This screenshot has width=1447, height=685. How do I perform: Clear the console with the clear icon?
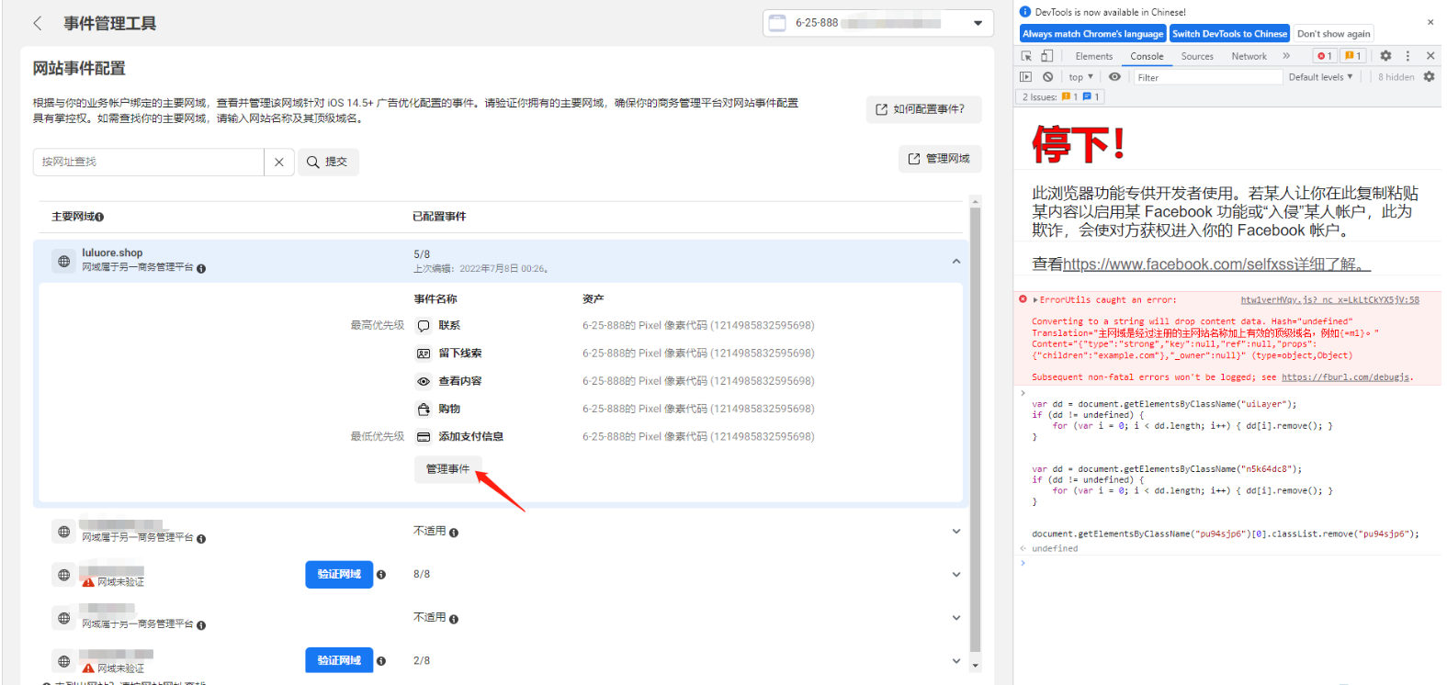tap(1047, 77)
